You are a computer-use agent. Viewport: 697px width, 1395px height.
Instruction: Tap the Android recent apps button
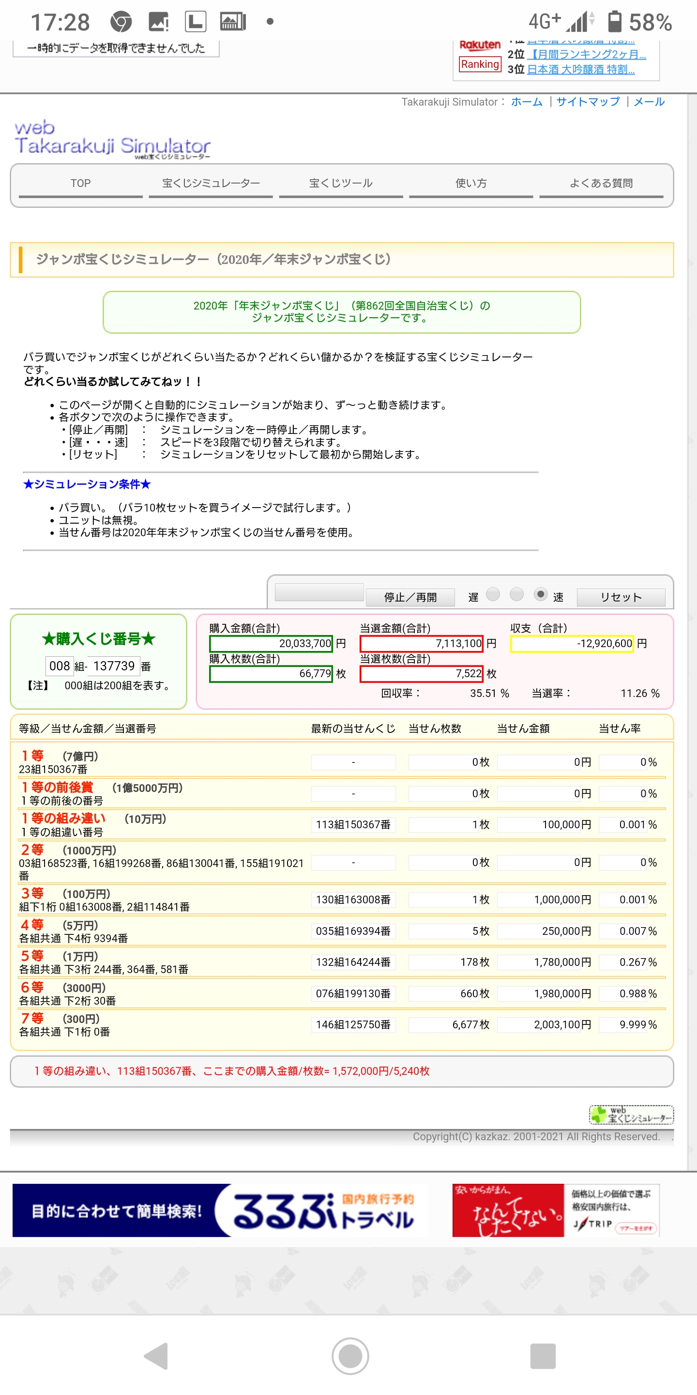[x=543, y=1357]
